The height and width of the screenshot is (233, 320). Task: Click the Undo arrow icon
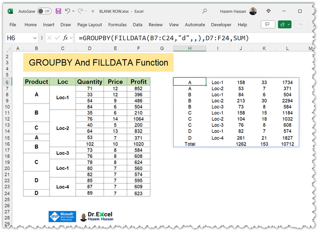(x=68, y=11)
